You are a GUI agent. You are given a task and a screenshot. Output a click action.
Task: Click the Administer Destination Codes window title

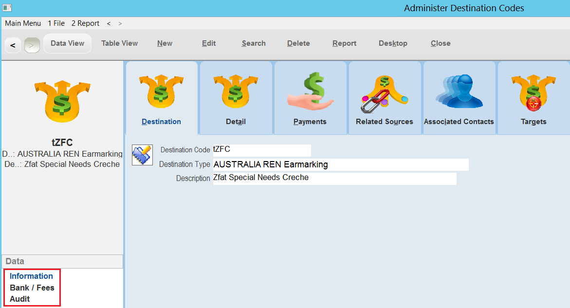(x=464, y=8)
